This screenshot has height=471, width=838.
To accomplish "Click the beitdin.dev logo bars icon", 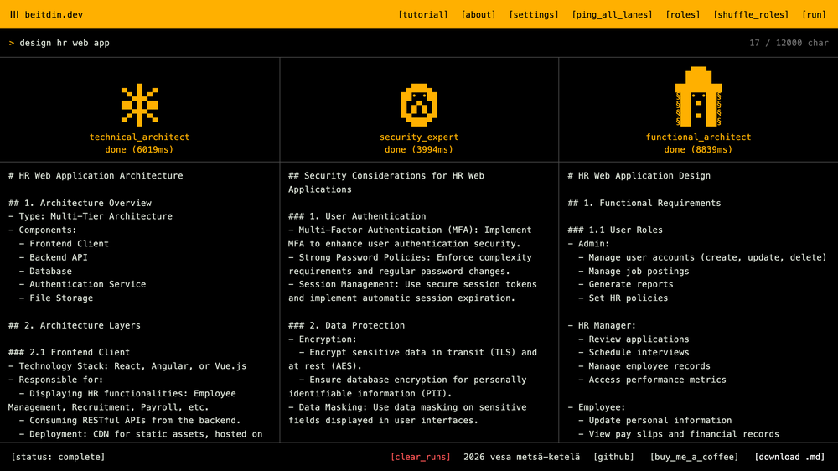I will 14,14.
